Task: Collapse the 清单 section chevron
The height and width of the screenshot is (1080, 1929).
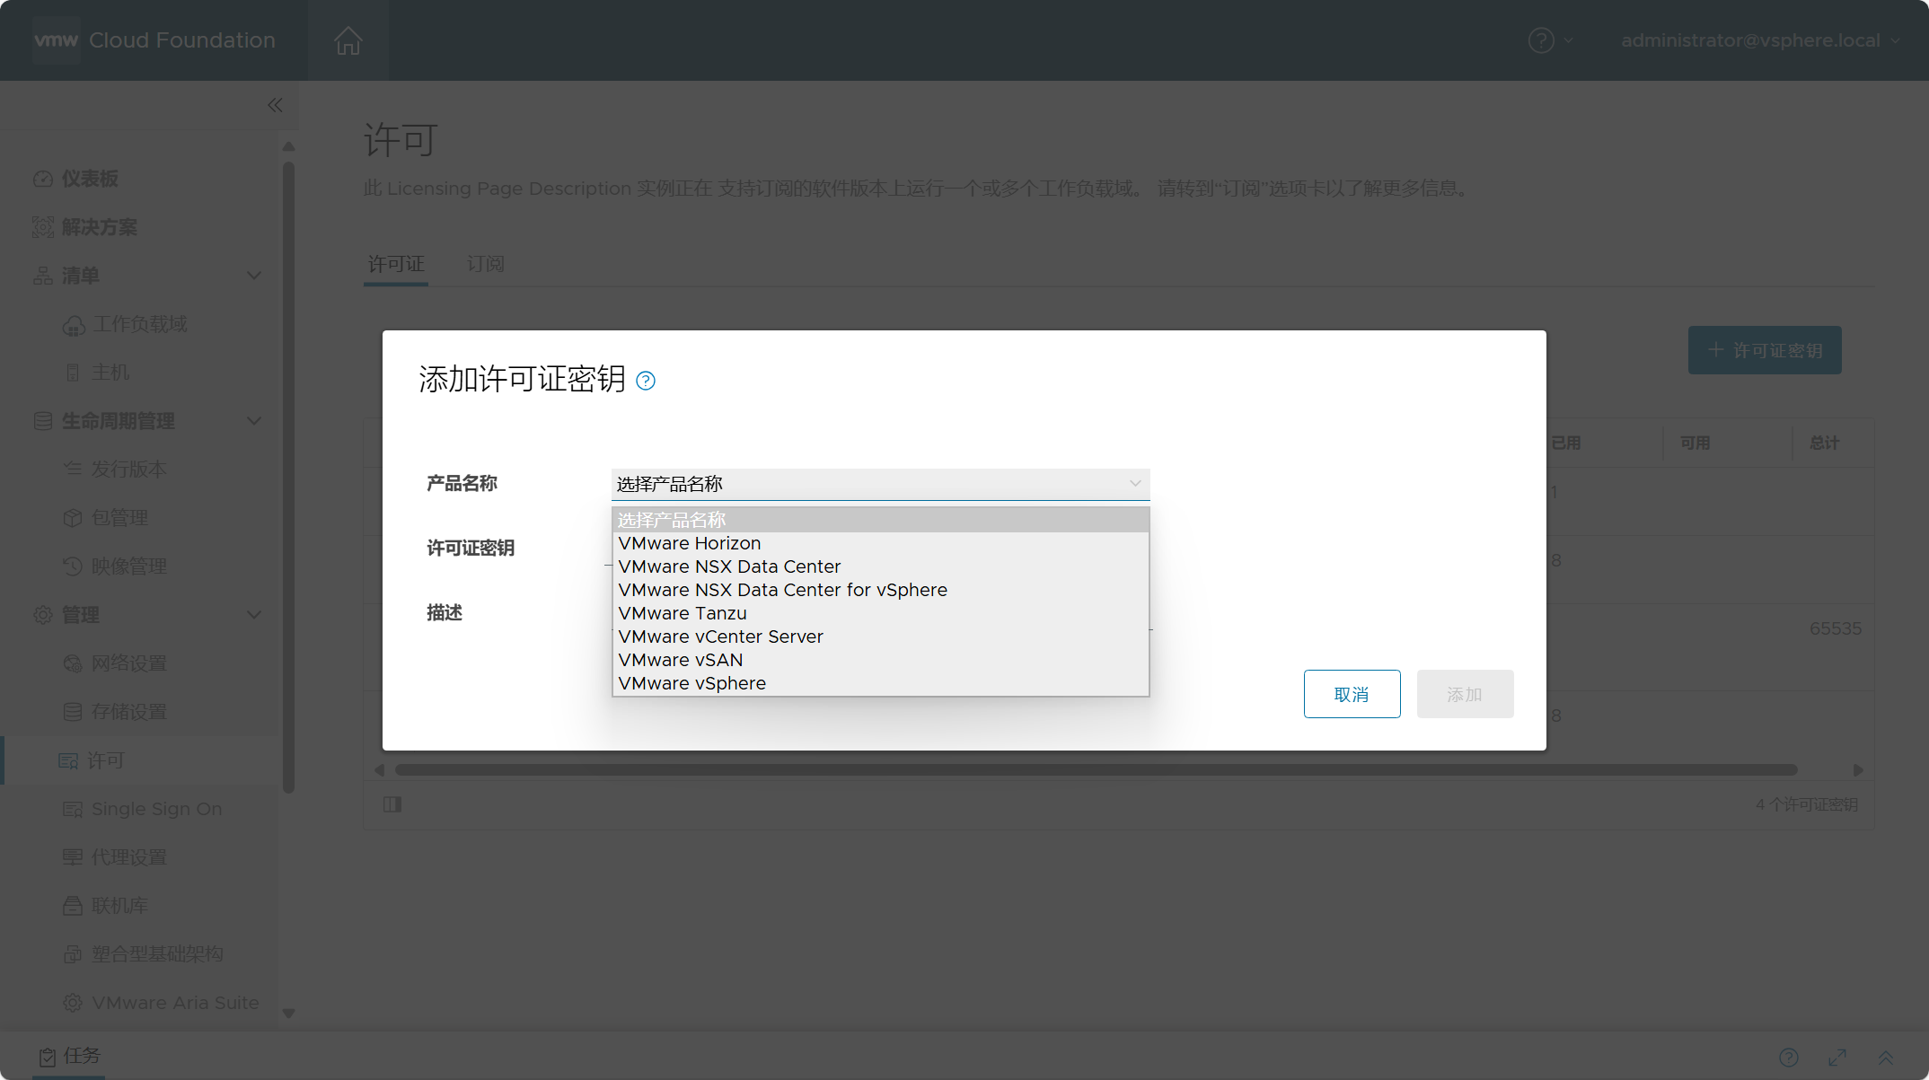Action: (x=254, y=276)
